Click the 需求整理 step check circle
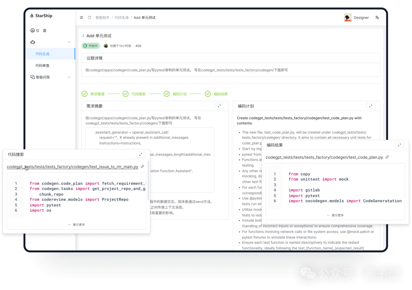Viewport: 412px width, 290px height. pyautogui.click(x=85, y=94)
